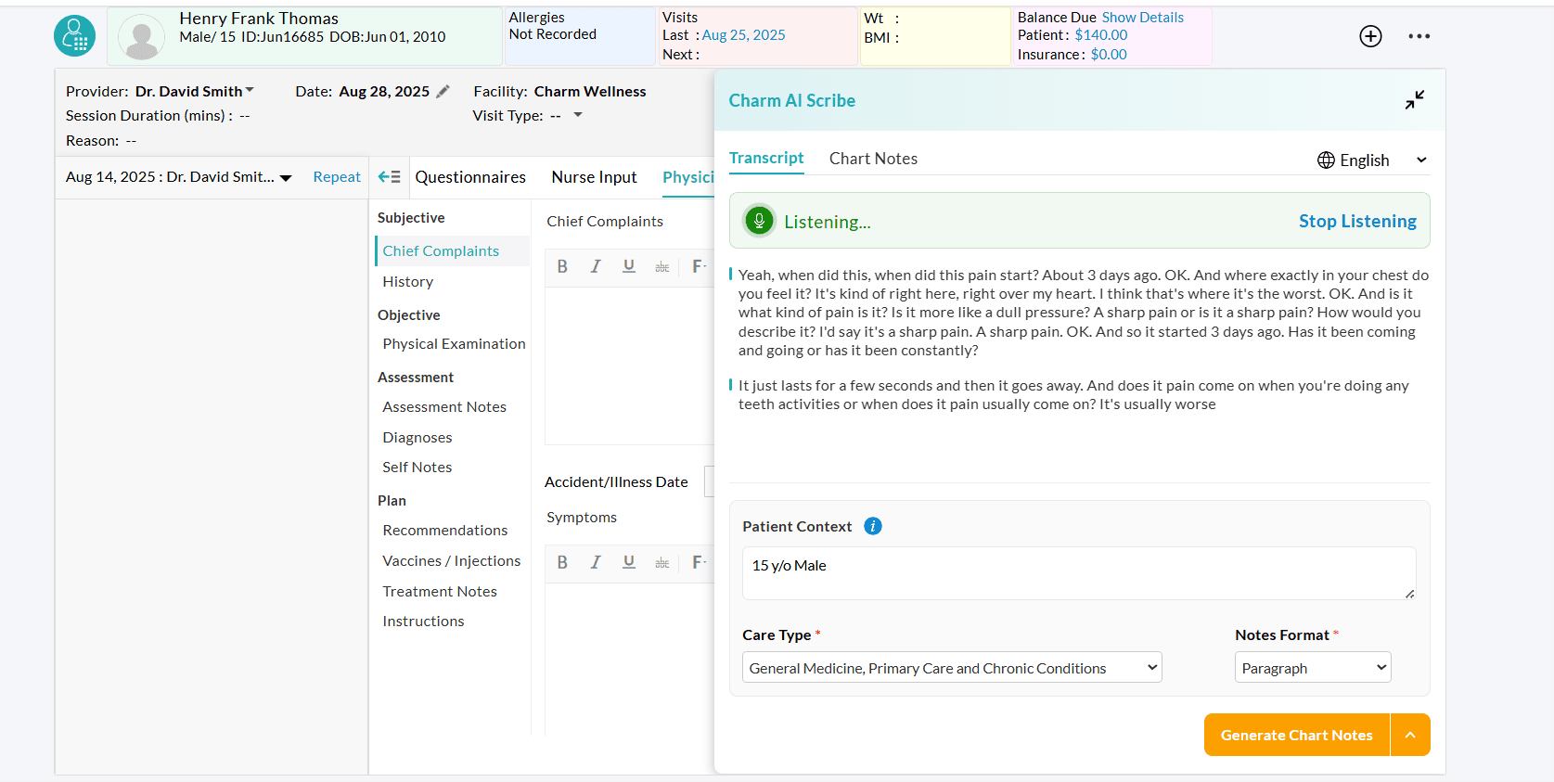This screenshot has width=1554, height=782.
Task: Open Show Details balance link
Action: click(x=1142, y=18)
